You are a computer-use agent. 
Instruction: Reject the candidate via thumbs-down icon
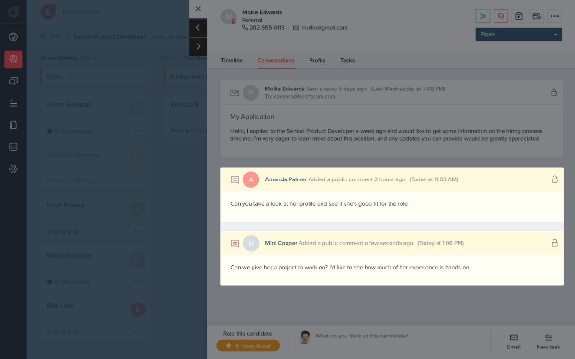click(x=500, y=16)
